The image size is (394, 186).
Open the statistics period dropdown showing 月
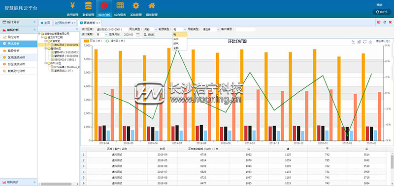(x=102, y=35)
